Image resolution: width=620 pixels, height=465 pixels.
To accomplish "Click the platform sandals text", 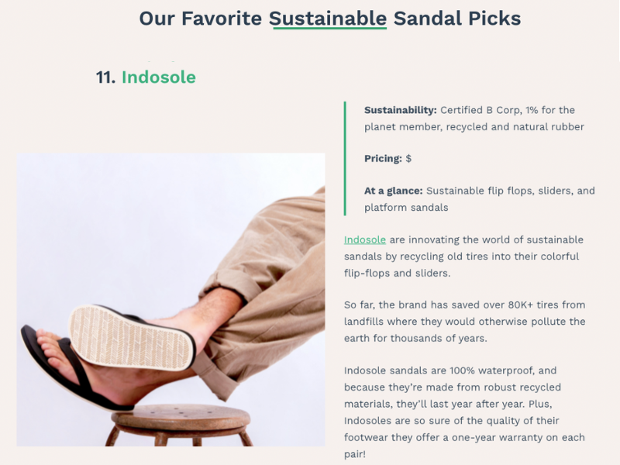I will coord(406,208).
